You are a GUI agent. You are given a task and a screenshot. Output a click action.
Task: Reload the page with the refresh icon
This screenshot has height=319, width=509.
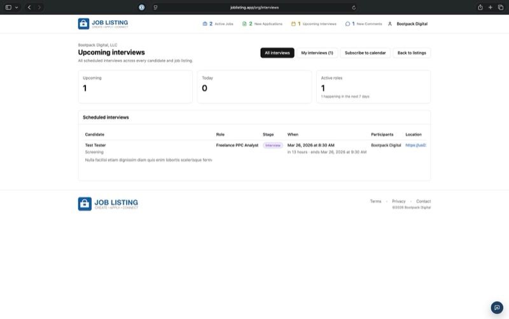pyautogui.click(x=354, y=8)
